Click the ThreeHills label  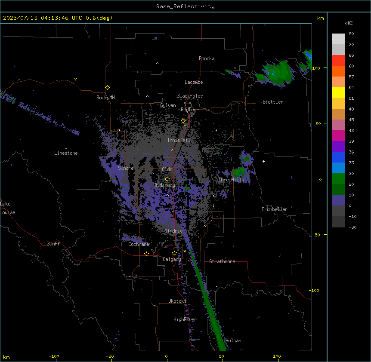point(231,180)
